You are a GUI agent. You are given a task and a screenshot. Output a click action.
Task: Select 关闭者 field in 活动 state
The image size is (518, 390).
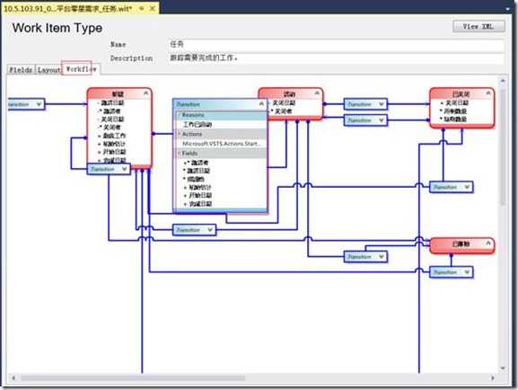click(283, 111)
